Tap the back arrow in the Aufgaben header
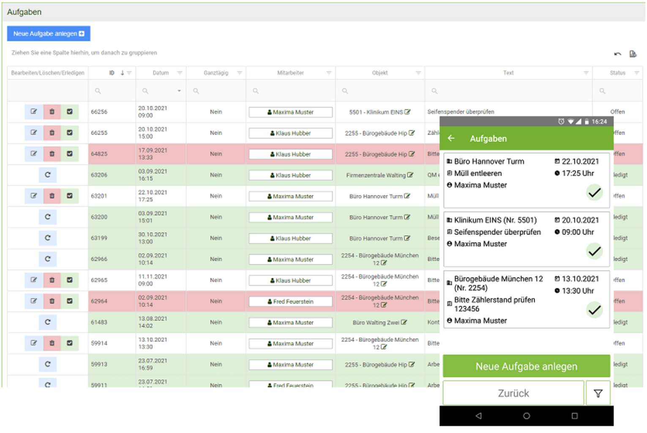 point(451,138)
